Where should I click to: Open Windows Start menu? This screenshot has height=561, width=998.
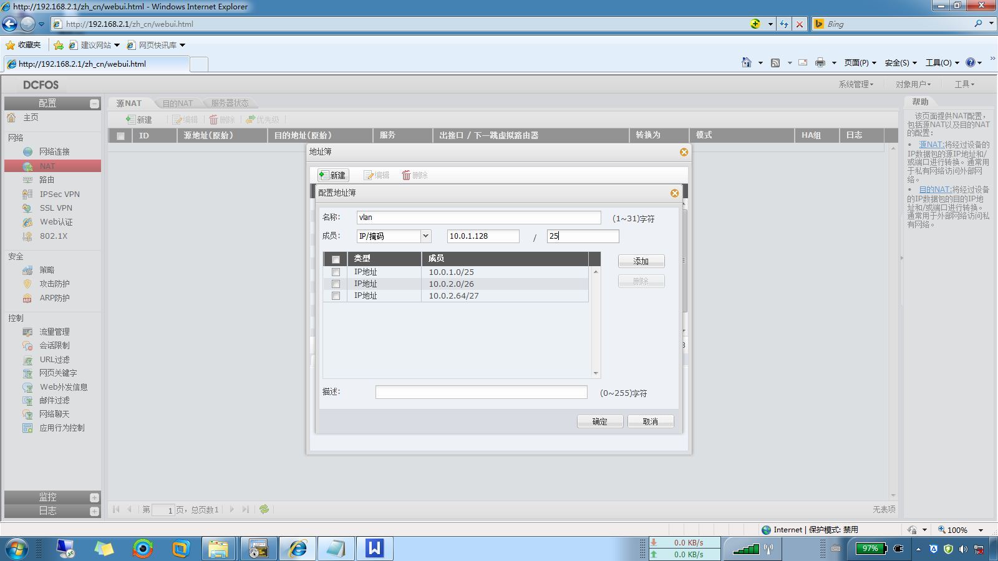[x=17, y=549]
